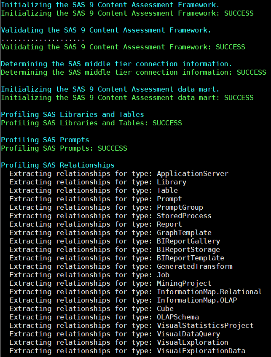
Task: Click the 'Profiling SAS Libraries and Tables: SUCCESS' line
Action: point(91,123)
